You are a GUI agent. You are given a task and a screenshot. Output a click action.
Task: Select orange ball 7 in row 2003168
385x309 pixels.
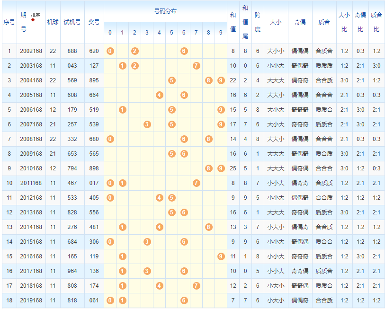pyautogui.click(x=196, y=66)
